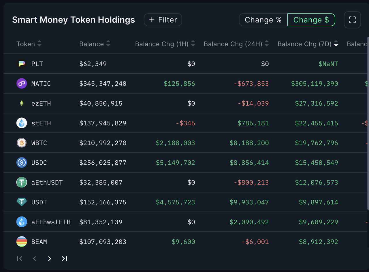The image size is (369, 272).
Task: Open the Filter button
Action: (x=163, y=20)
